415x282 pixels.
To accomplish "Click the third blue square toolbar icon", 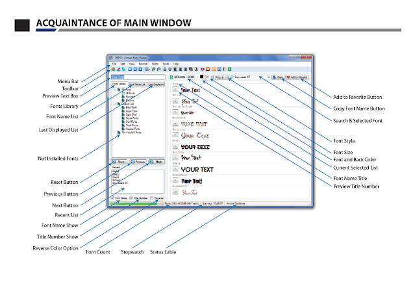I will pyautogui.click(x=140, y=69).
